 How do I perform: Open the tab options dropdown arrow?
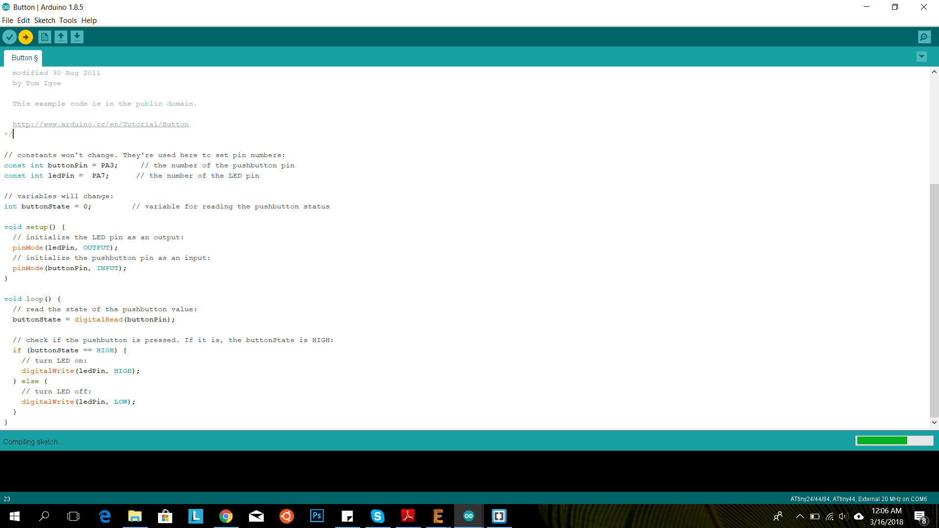pos(921,57)
